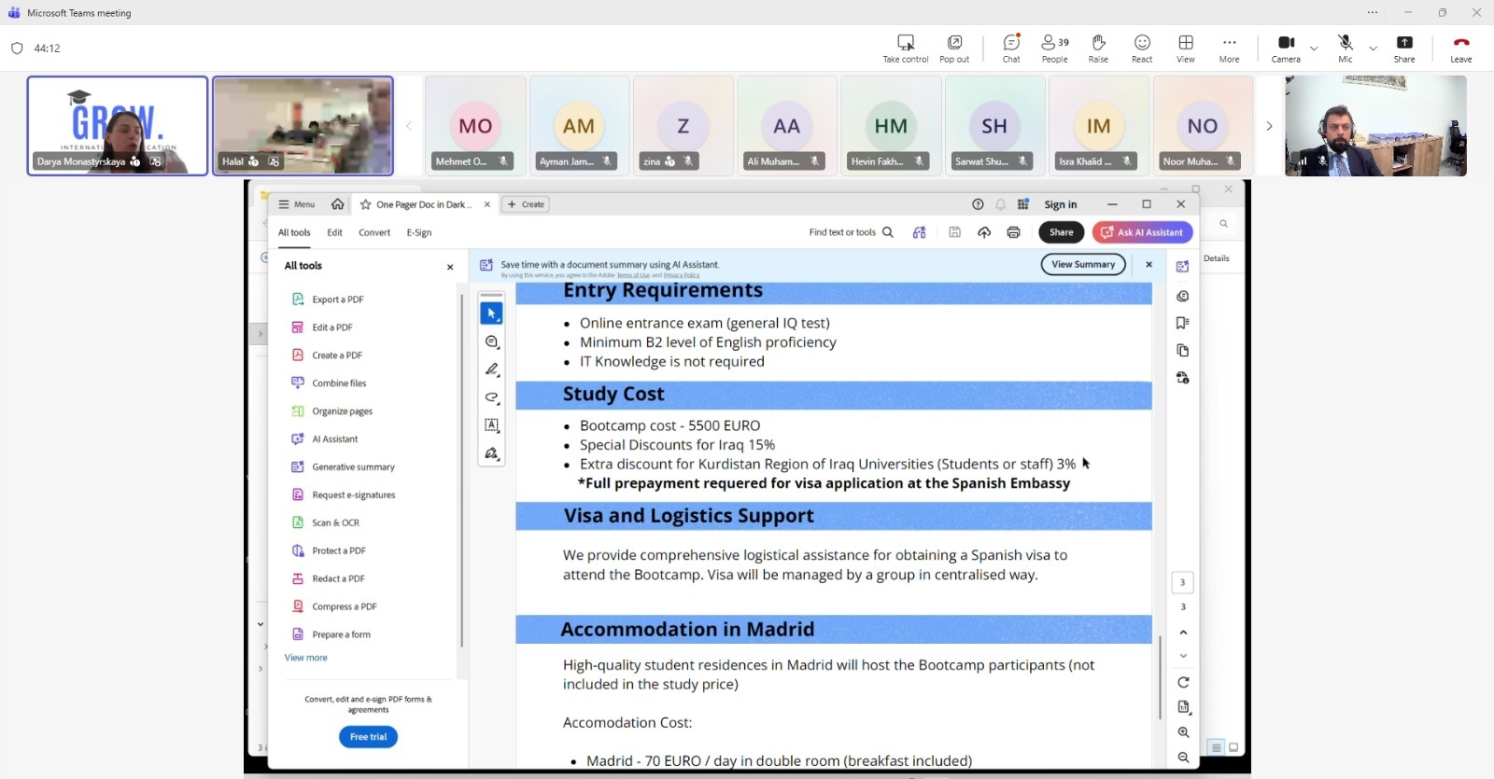Raise your hand in the meeting
Viewport: 1494px width, 779px height.
pyautogui.click(x=1098, y=48)
